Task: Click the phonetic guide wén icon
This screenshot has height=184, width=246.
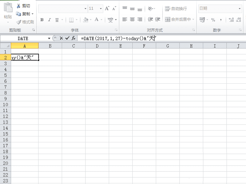Action: pos(110,20)
